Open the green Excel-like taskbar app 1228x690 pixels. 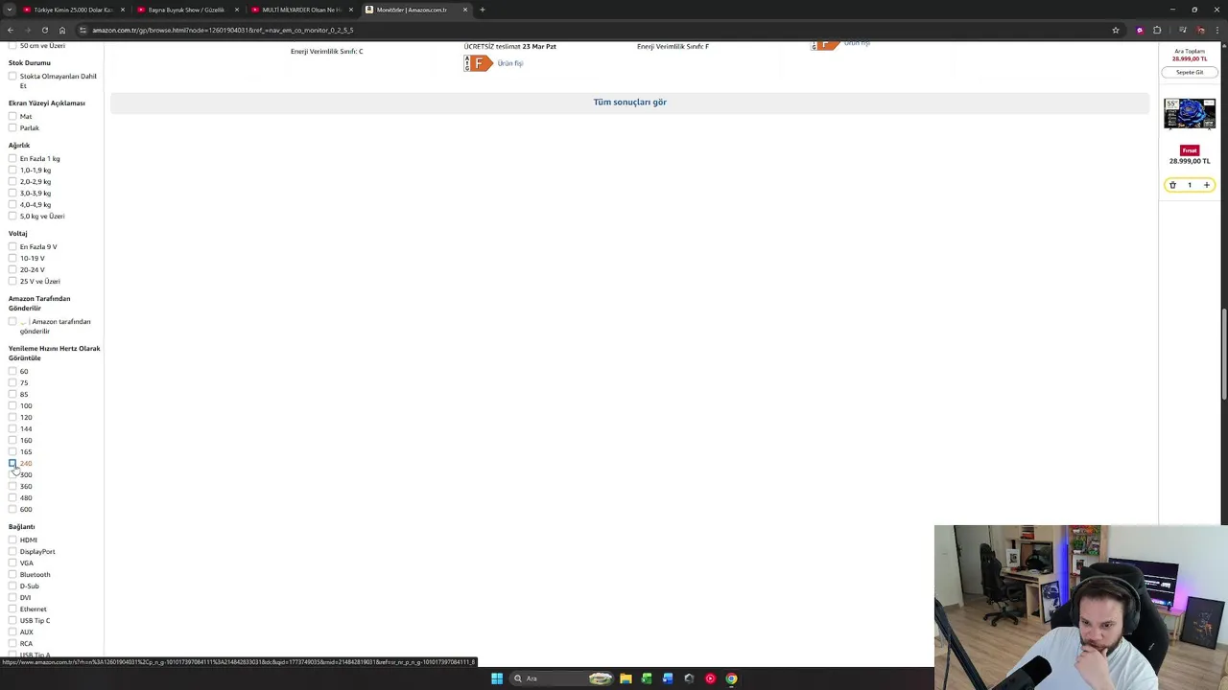[647, 678]
